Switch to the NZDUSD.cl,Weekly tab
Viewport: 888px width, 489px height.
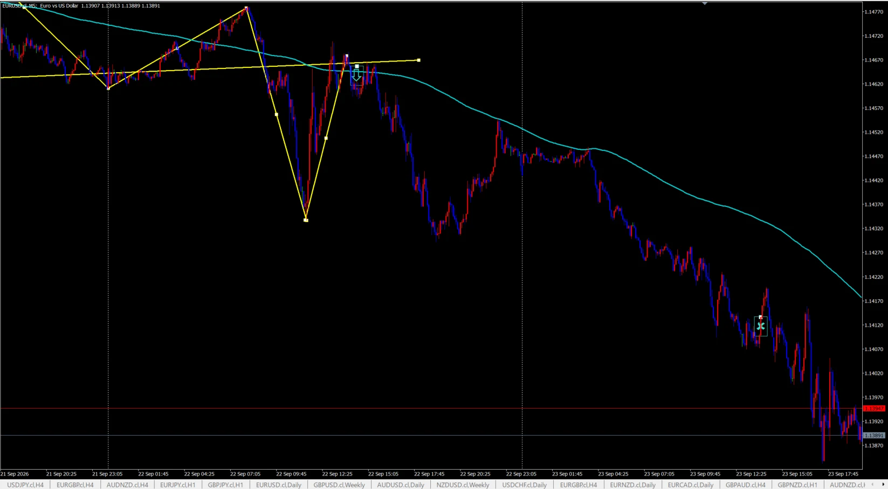click(463, 485)
